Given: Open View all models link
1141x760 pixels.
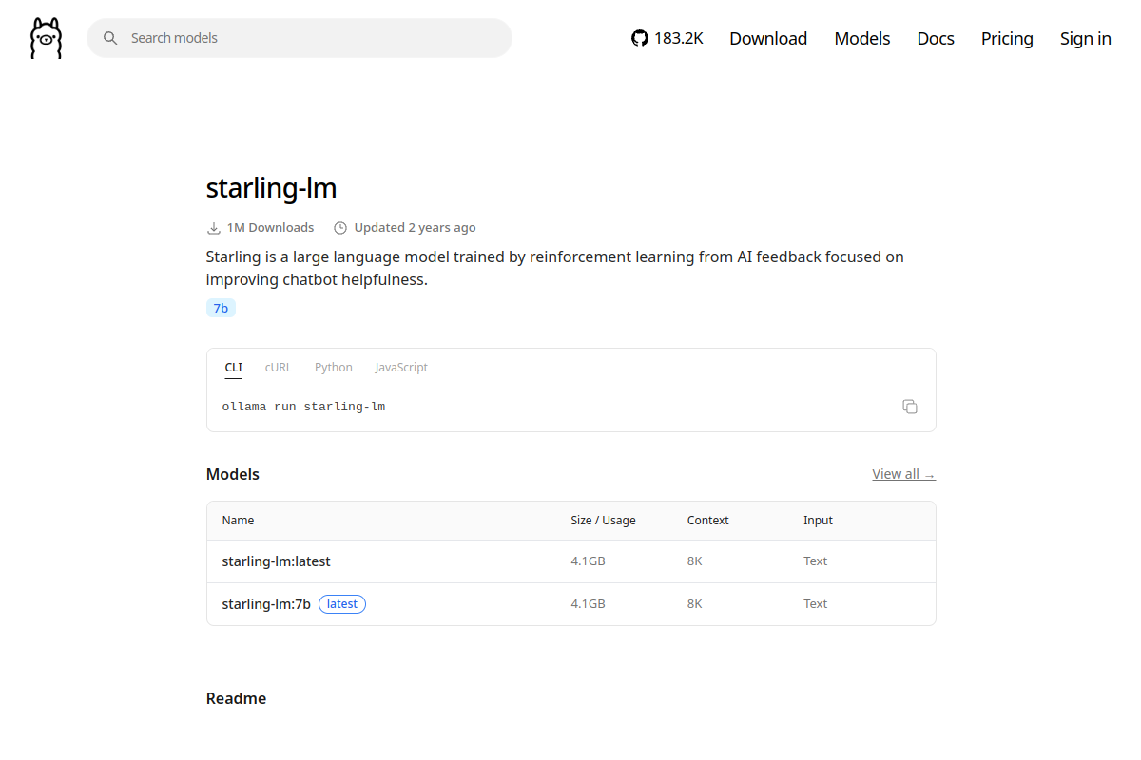Looking at the screenshot, I should click(903, 474).
